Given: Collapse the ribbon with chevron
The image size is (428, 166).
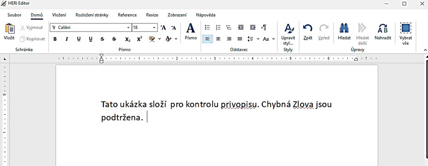Looking at the screenshot, I should pos(425,50).
